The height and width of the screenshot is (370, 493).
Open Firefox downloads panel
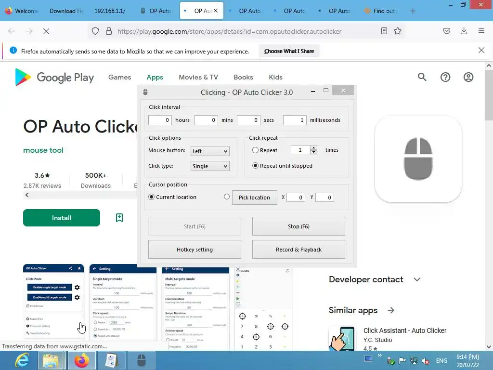(x=464, y=30)
